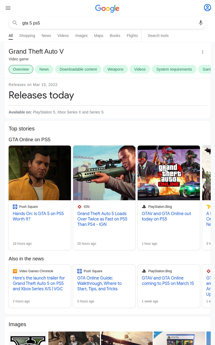The width and height of the screenshot is (215, 345).
Task: Switch to the News search tab
Action: [46, 36]
